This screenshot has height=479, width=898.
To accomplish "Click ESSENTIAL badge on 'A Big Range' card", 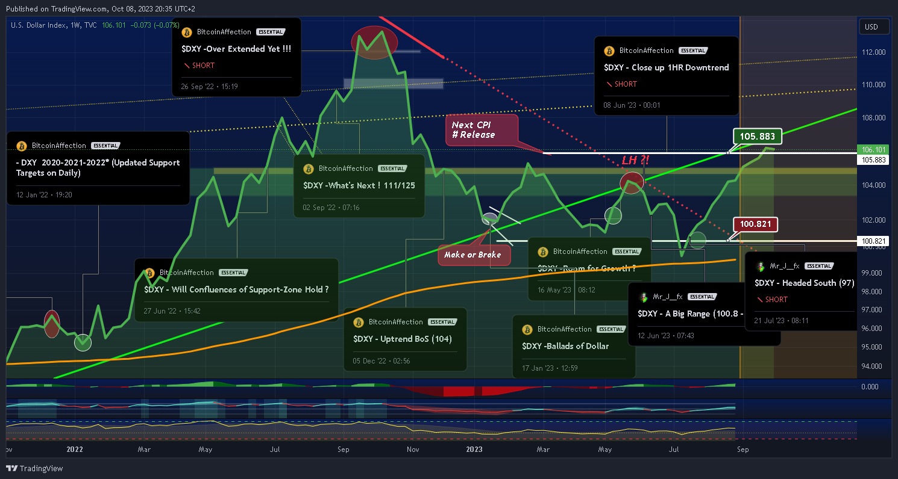I will tap(702, 297).
